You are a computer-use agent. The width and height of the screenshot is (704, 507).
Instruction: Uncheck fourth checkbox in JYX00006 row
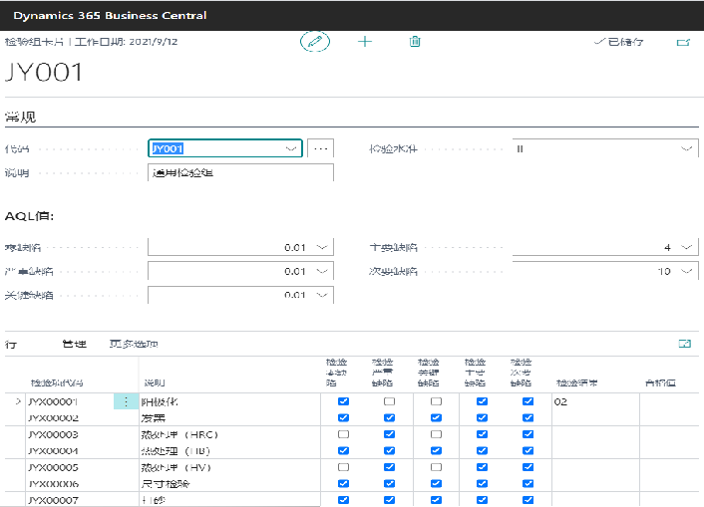pyautogui.click(x=482, y=484)
